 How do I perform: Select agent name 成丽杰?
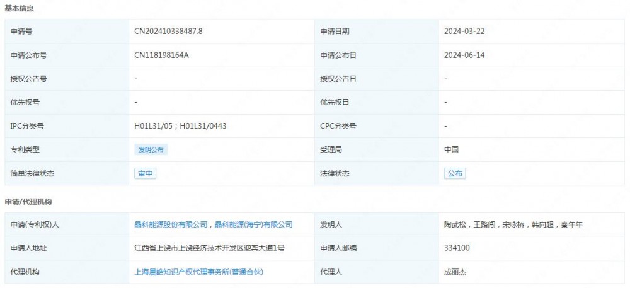(x=454, y=272)
